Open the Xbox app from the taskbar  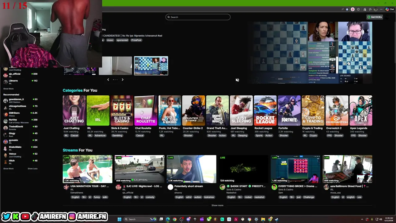pyautogui.click(x=209, y=219)
